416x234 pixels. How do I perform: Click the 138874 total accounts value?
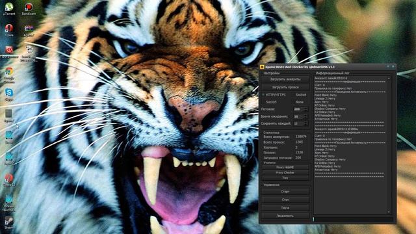point(301,136)
